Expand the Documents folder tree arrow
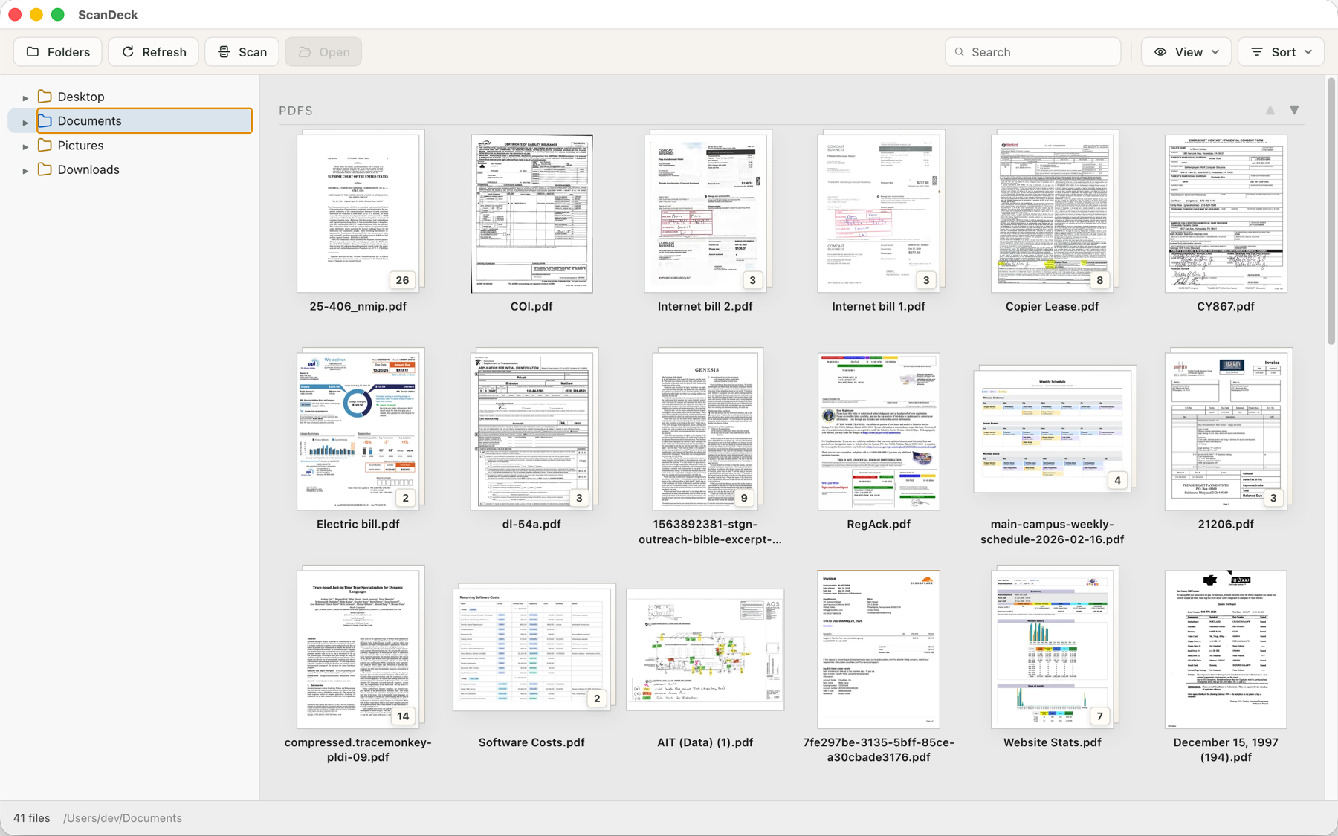 (x=25, y=122)
